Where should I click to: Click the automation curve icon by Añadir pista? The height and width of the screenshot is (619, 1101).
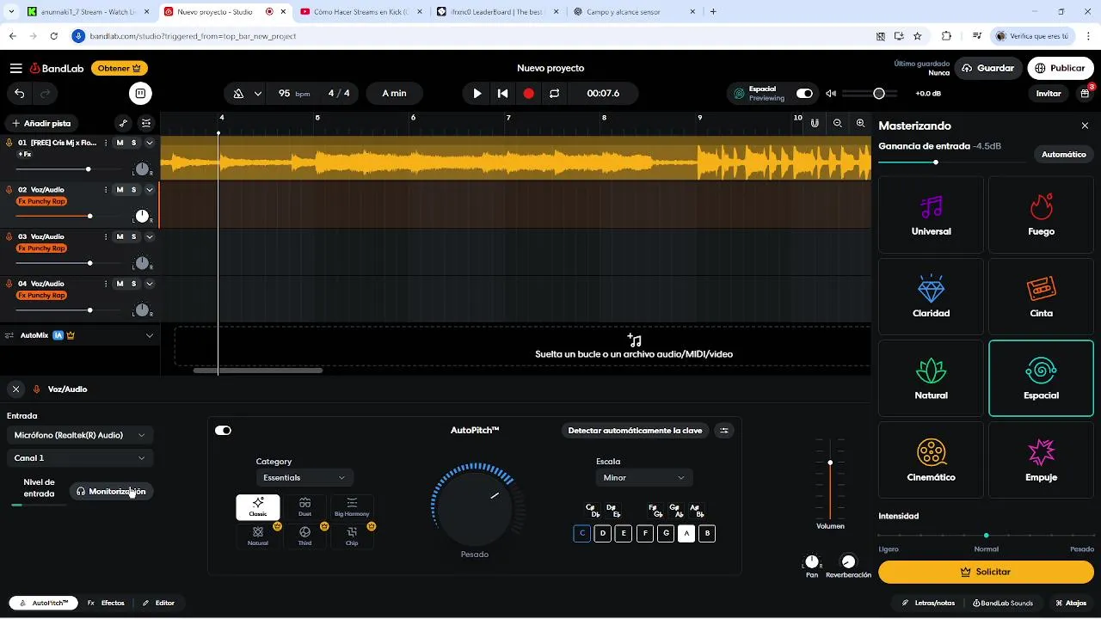pos(123,124)
